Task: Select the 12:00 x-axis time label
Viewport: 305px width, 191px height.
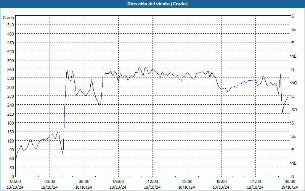Action: [x=153, y=181]
